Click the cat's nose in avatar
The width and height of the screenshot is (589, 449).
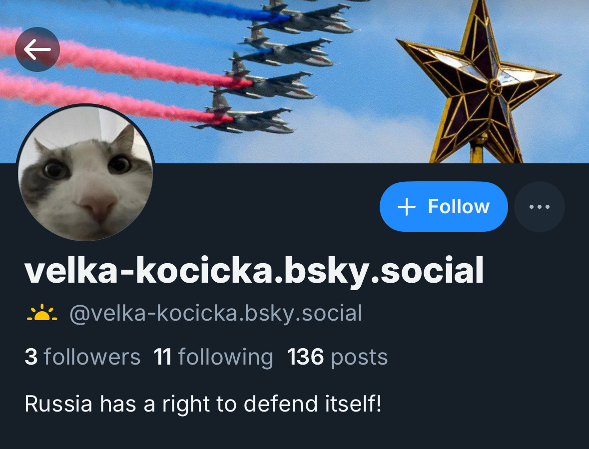[x=97, y=205]
